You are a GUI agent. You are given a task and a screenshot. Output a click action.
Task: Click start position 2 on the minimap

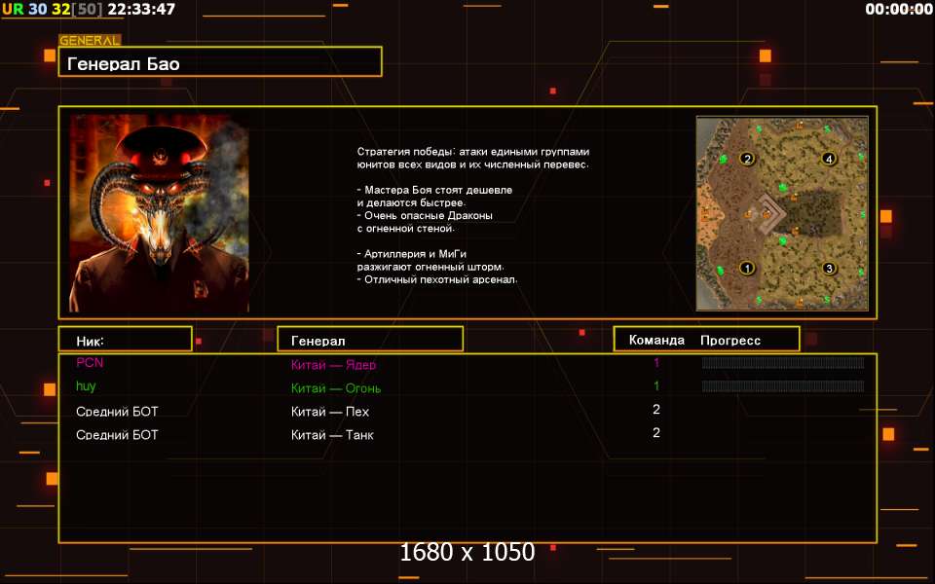click(747, 159)
